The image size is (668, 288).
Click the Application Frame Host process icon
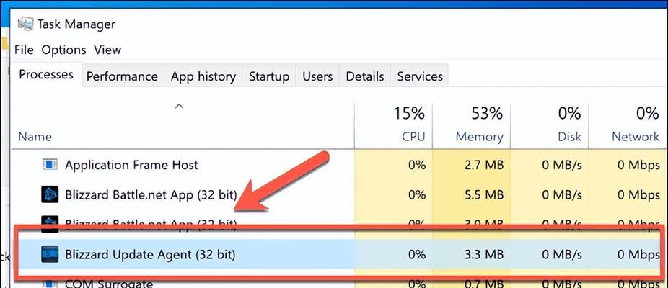click(50, 165)
